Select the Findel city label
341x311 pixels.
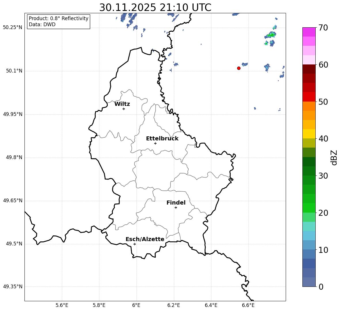pyautogui.click(x=176, y=203)
